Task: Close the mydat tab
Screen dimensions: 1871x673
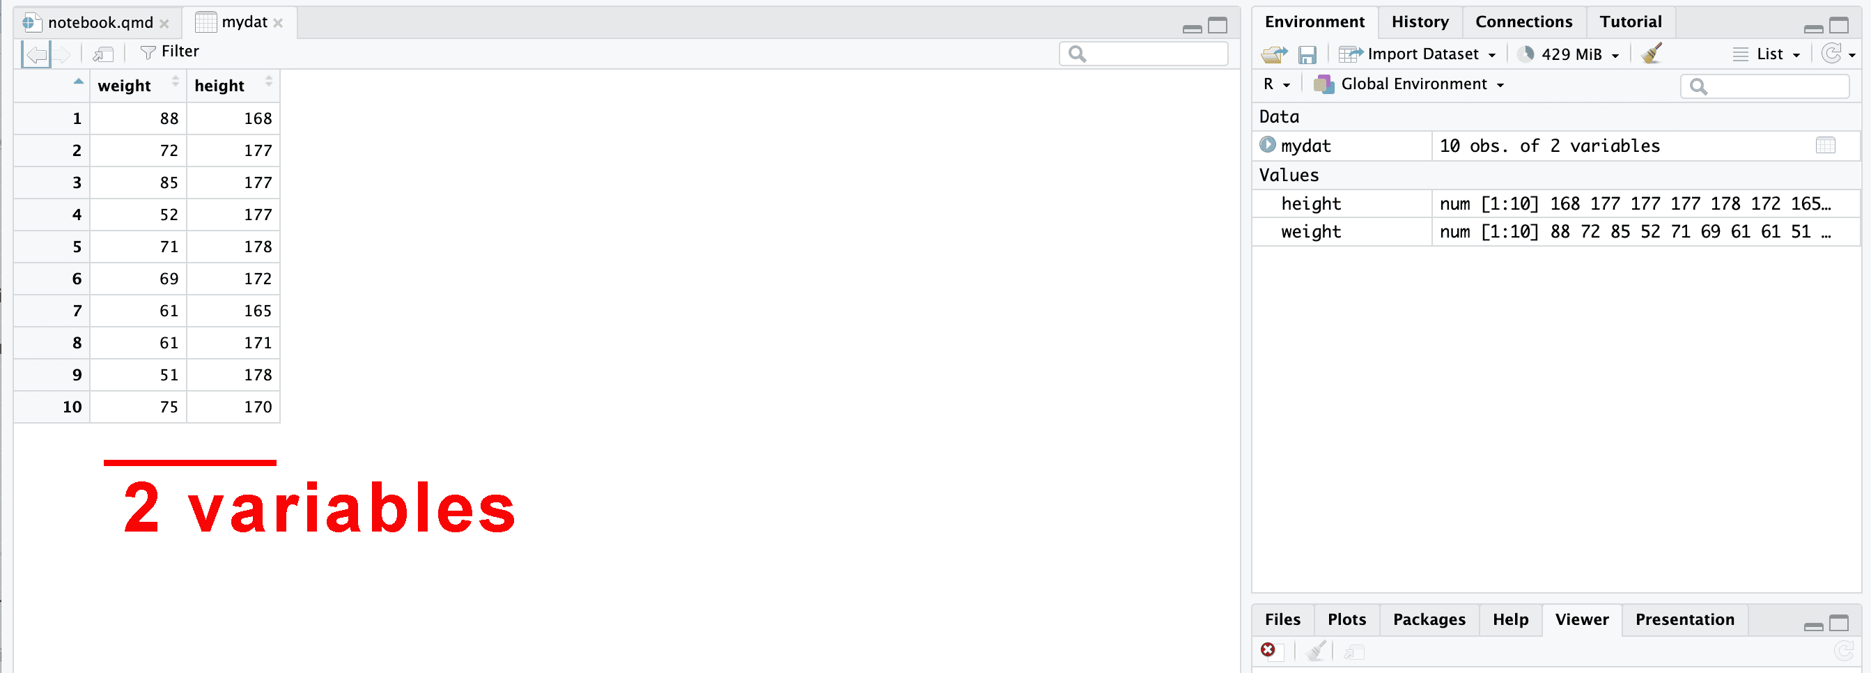Action: [278, 23]
